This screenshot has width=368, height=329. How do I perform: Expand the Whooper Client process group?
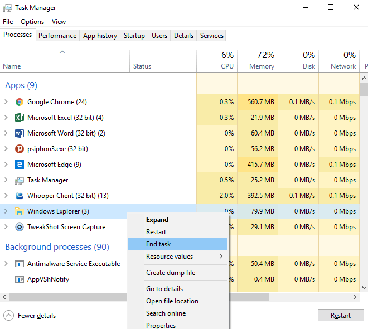pyautogui.click(x=6, y=196)
